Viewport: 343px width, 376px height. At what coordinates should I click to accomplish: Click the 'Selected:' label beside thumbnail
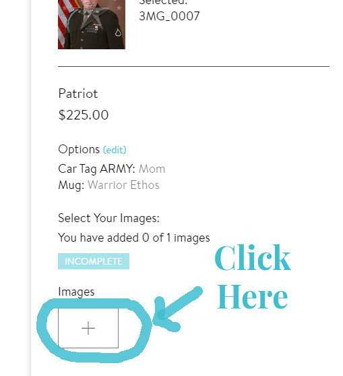click(x=163, y=3)
